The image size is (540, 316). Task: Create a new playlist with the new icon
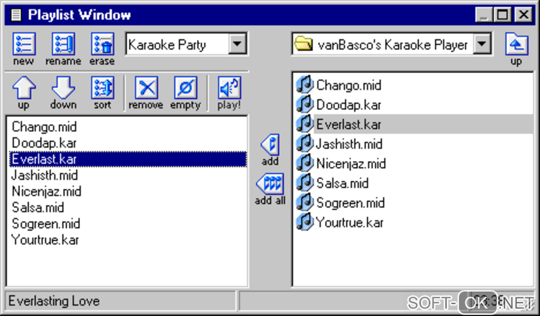[x=24, y=44]
